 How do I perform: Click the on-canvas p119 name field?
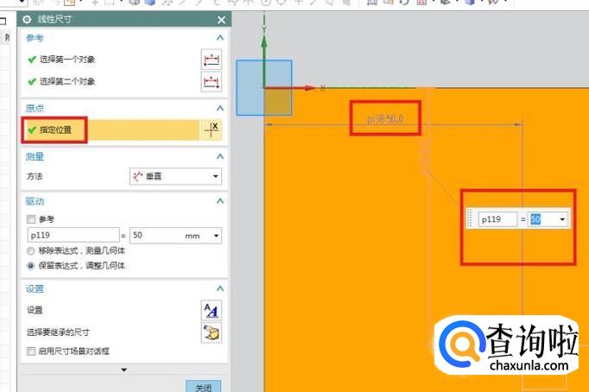click(x=497, y=219)
